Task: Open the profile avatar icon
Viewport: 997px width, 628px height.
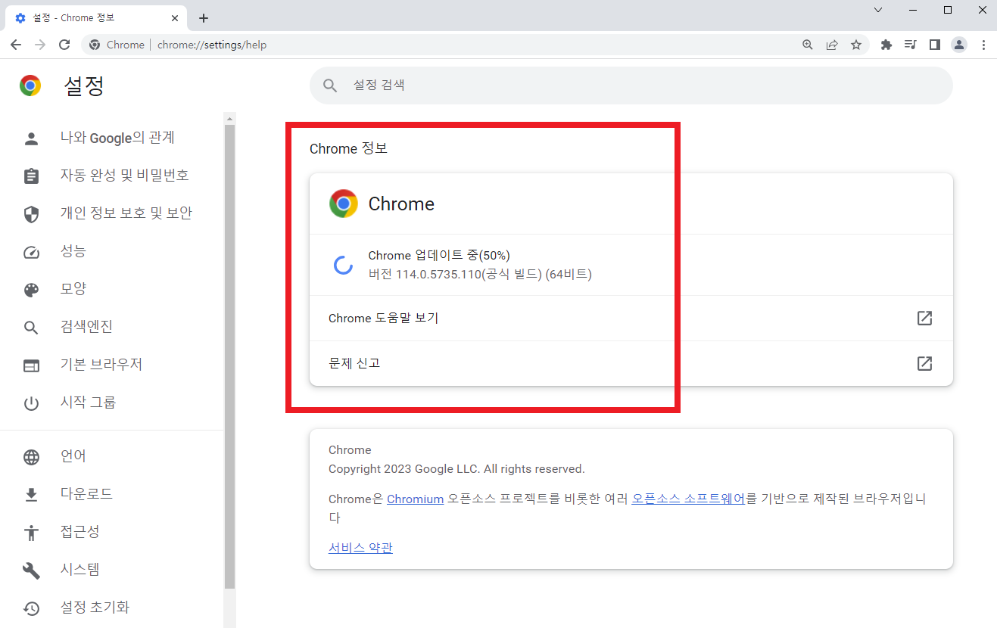Action: tap(959, 45)
